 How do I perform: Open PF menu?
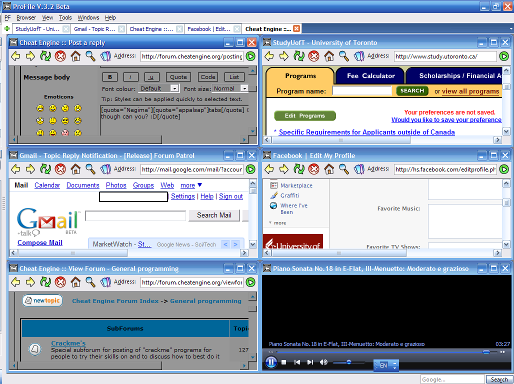[7, 17]
